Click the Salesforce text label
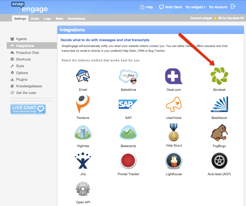The width and height of the screenshot is (246, 206). (x=128, y=90)
